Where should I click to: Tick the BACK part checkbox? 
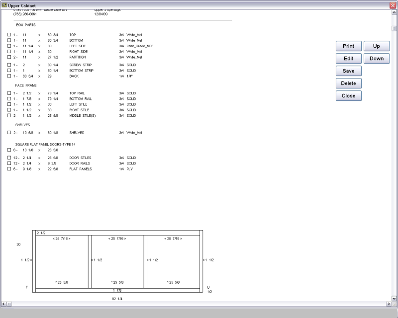[x=9, y=76]
